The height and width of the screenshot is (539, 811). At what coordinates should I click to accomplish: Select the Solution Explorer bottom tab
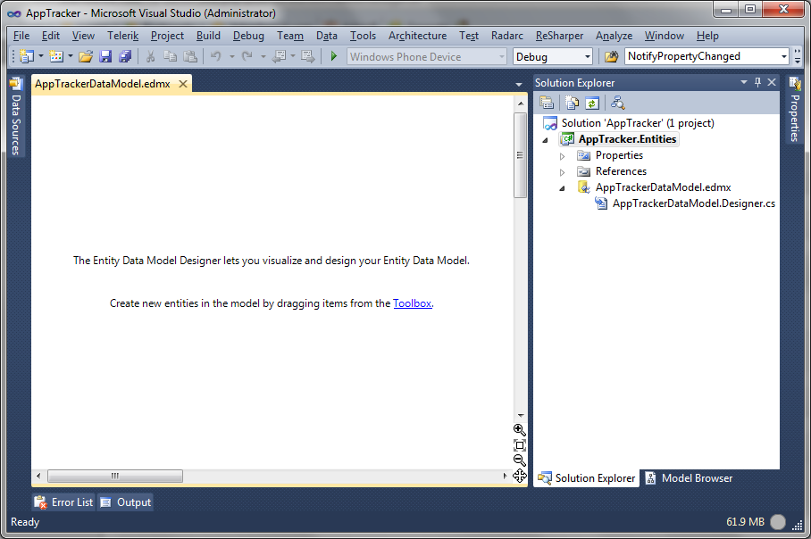click(587, 478)
